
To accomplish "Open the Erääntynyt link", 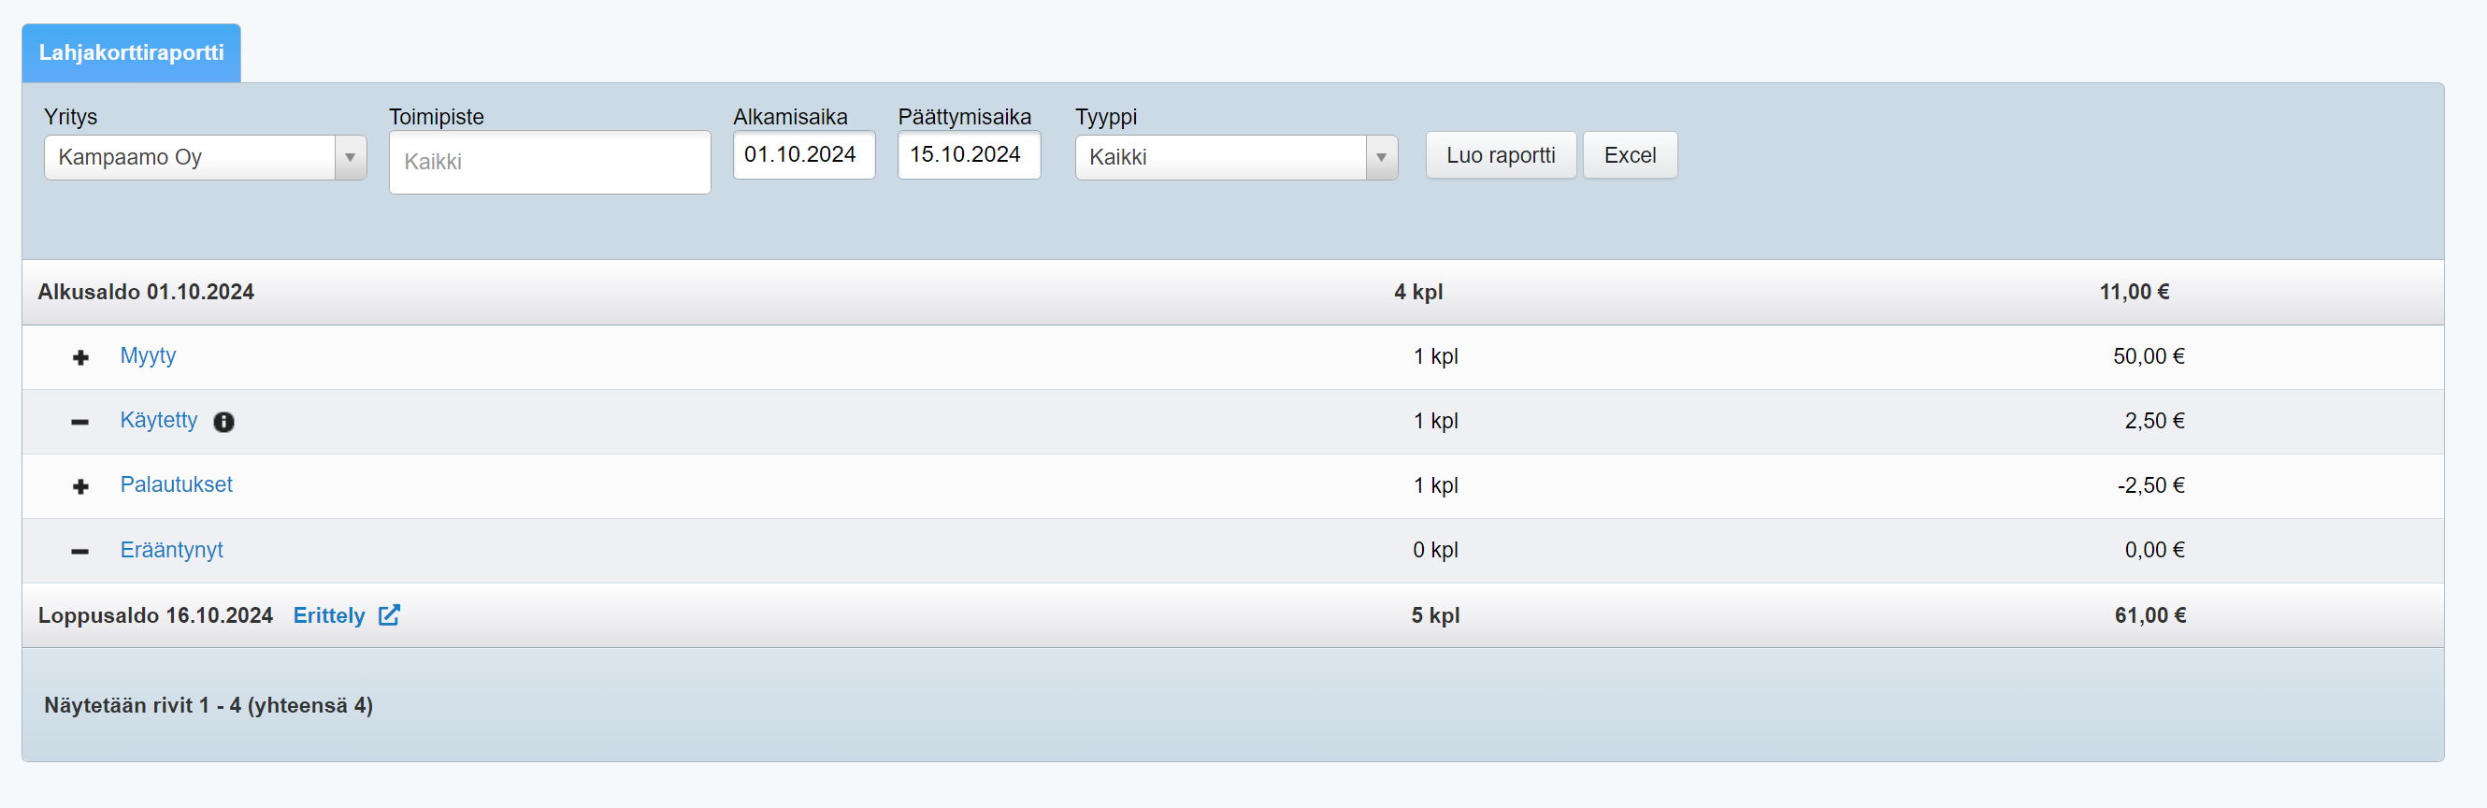I will click(171, 550).
